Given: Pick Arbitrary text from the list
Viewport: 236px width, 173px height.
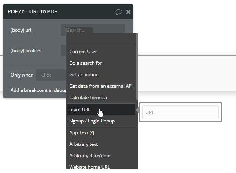Looking at the screenshot, I should [83, 144].
